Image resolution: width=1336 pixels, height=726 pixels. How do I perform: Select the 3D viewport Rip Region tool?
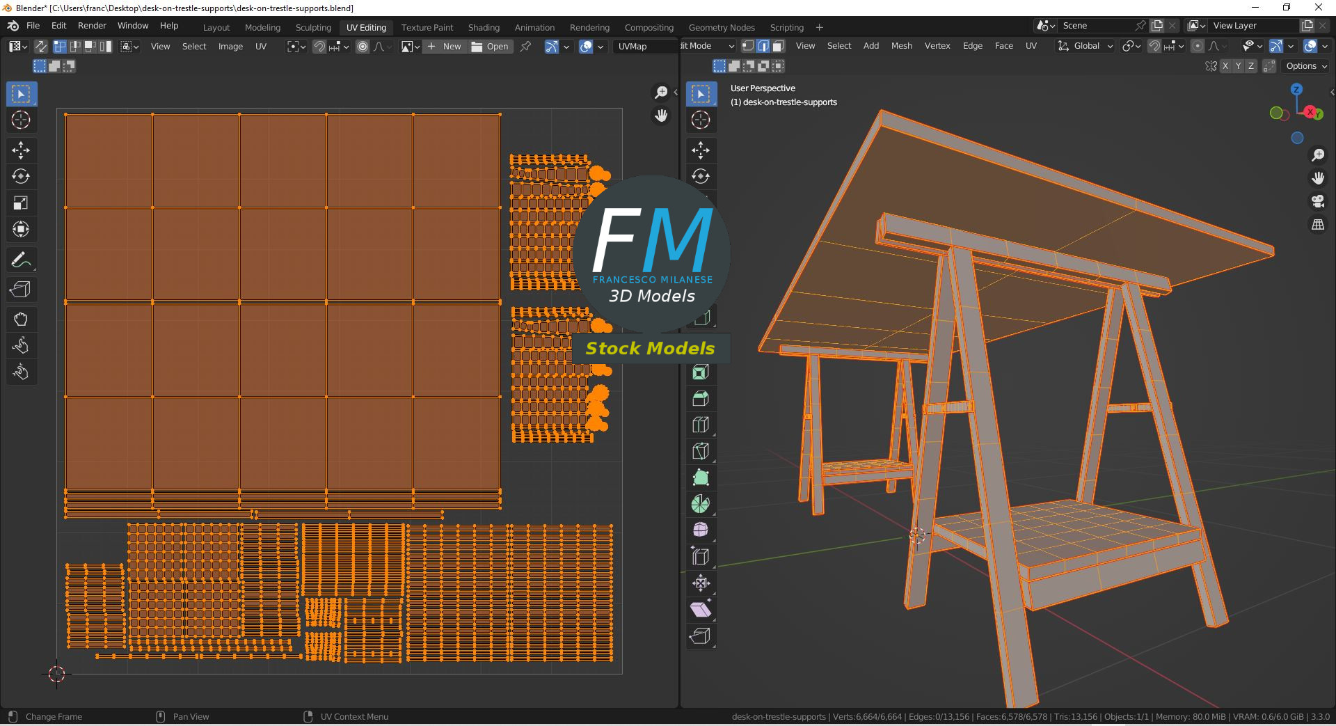(x=701, y=636)
